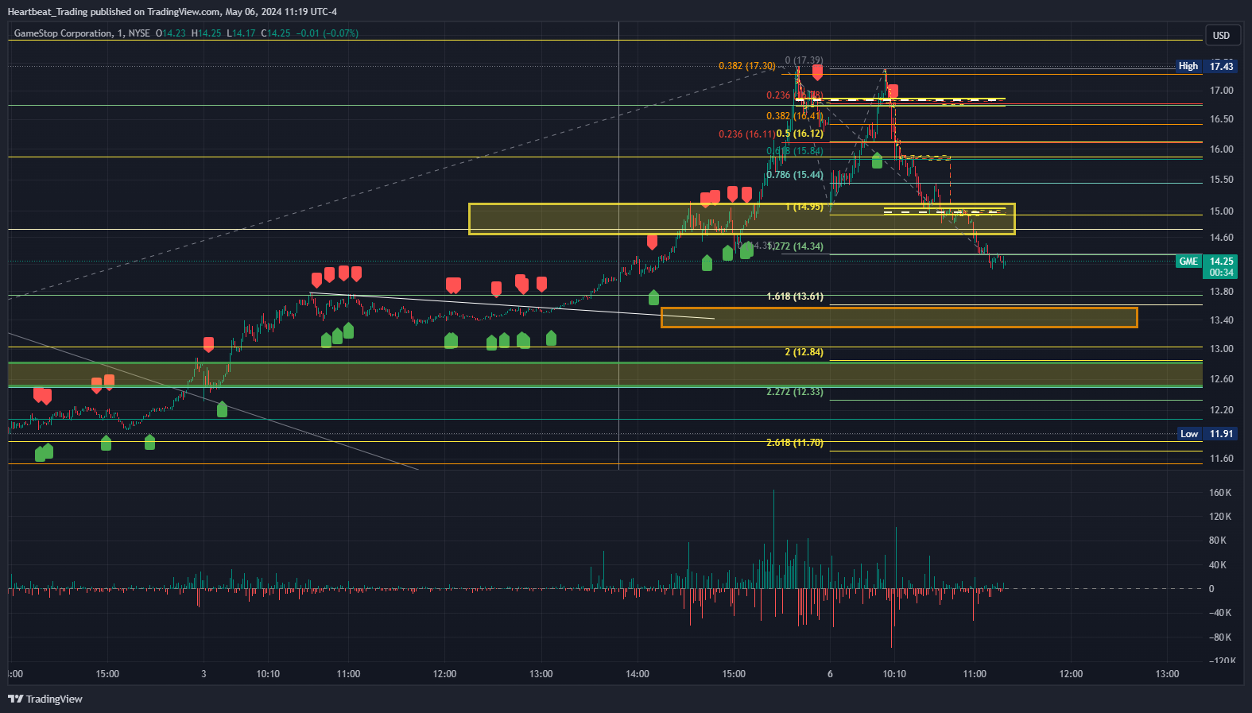
Task: Click the 2.272 (12.33) Fibonacci label
Action: pyautogui.click(x=795, y=392)
